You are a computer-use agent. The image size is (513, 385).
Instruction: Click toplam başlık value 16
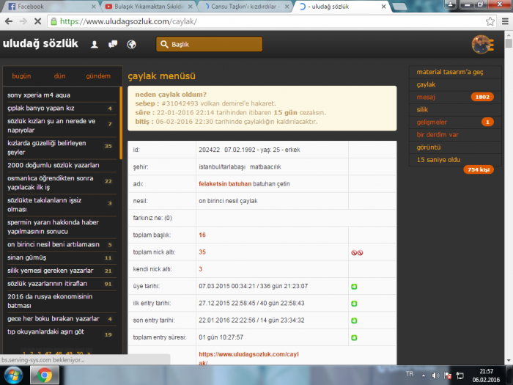(202, 235)
